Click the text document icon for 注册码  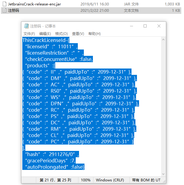5,10
